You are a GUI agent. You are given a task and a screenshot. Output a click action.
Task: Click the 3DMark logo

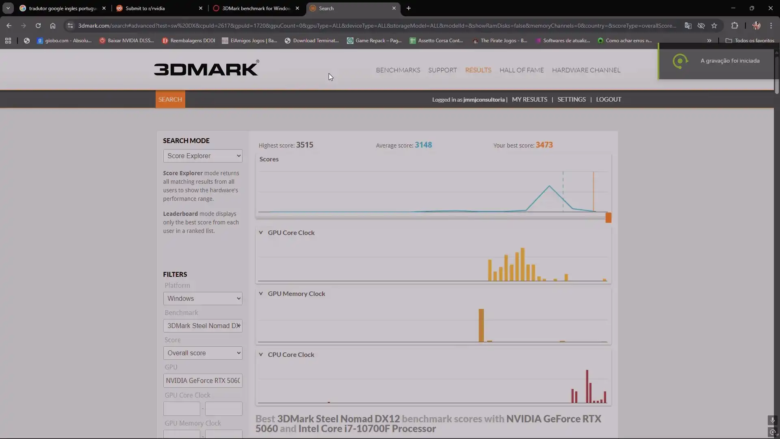(206, 68)
